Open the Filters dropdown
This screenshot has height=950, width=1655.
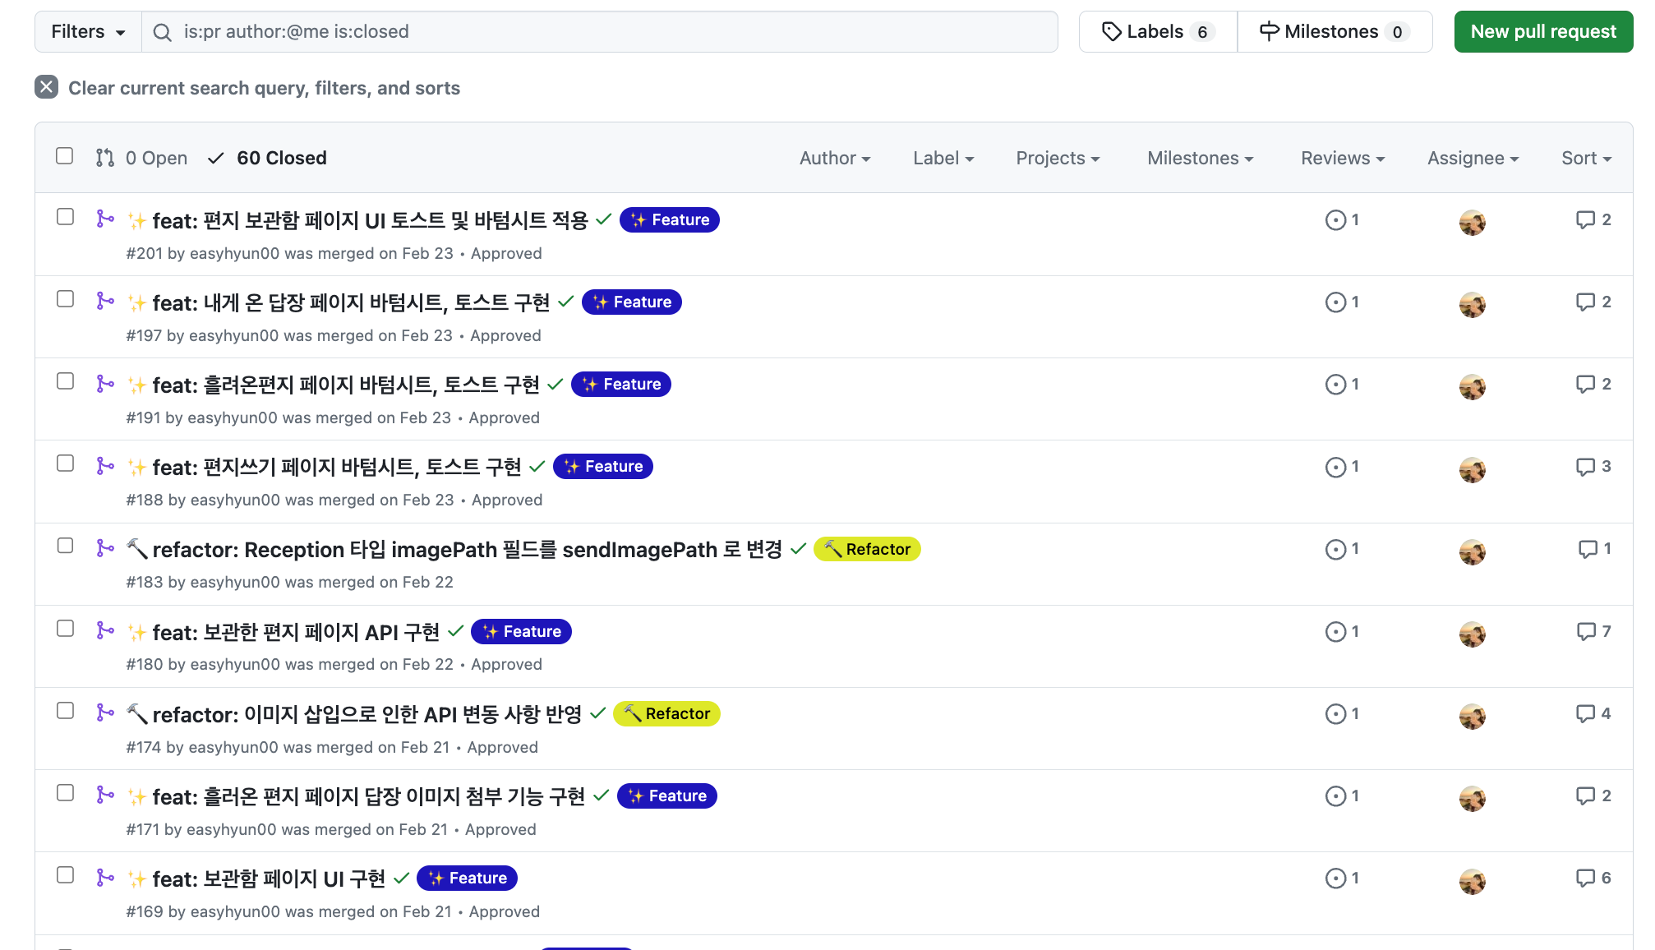point(88,31)
